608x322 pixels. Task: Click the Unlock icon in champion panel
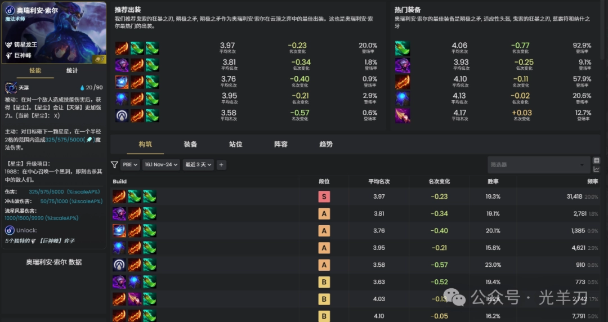[x=10, y=230]
